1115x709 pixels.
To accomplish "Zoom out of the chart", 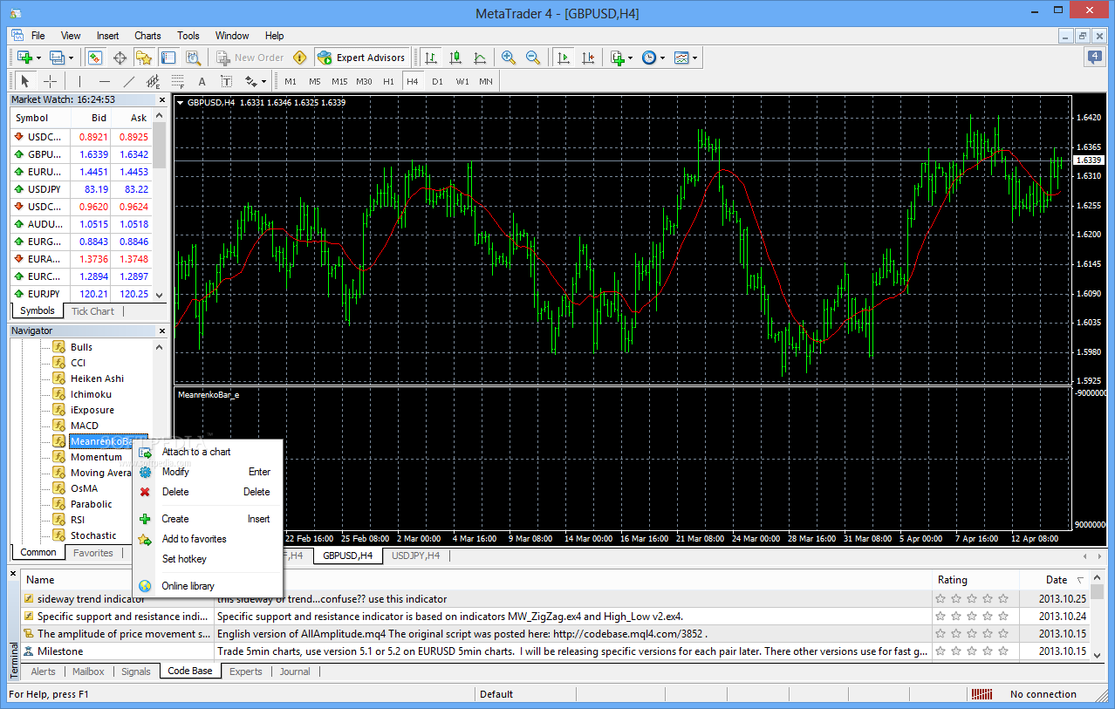I will click(533, 58).
